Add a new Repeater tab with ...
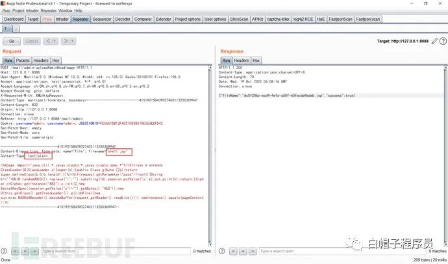Screen dimensions: 448x264 [16, 29]
